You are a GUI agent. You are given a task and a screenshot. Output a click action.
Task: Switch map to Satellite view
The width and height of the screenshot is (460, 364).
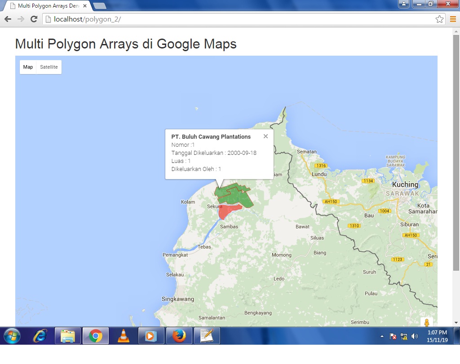tap(49, 67)
